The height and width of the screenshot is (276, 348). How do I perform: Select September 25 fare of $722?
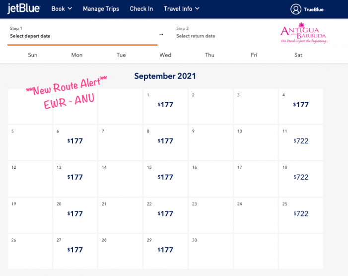click(301, 214)
